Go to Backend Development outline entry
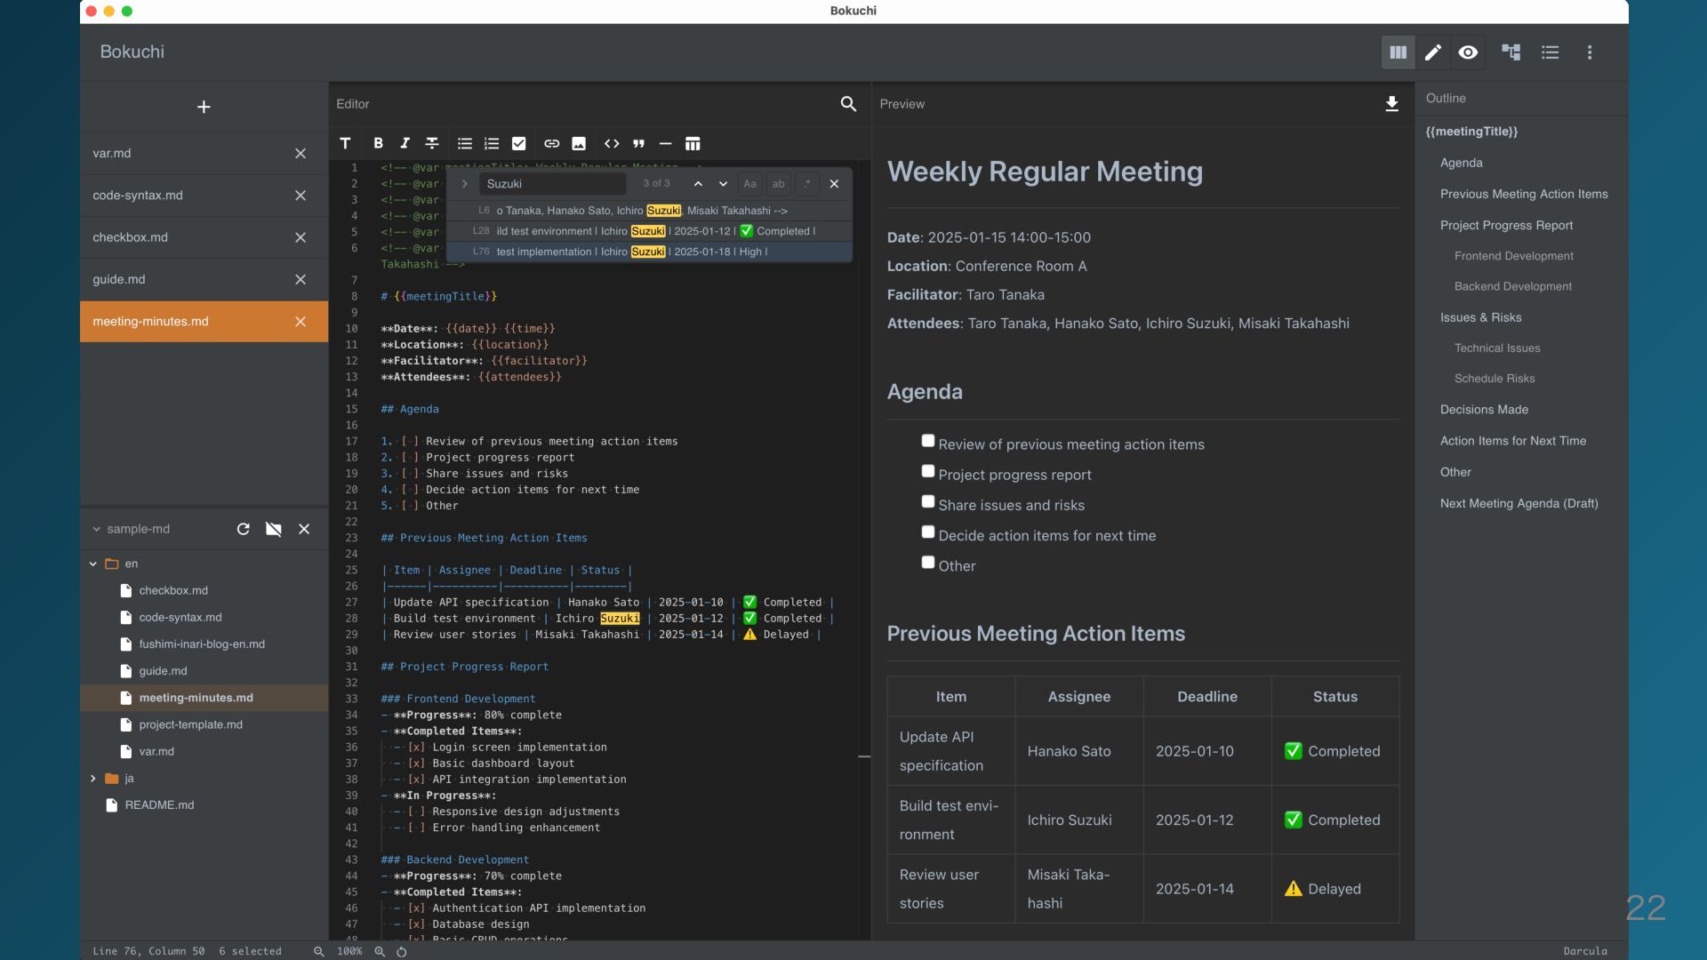This screenshot has height=960, width=1707. click(1512, 286)
